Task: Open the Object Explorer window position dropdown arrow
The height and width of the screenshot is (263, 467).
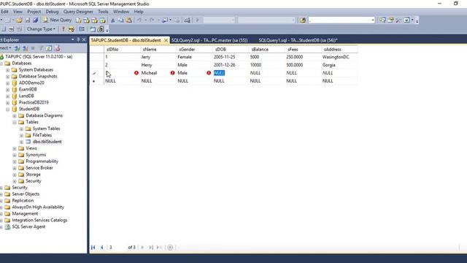Action: 73,39
